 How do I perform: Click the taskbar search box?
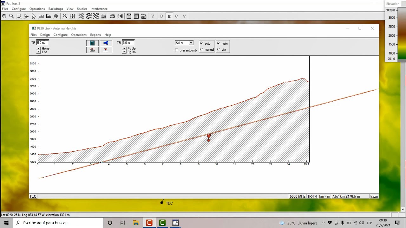click(58, 223)
